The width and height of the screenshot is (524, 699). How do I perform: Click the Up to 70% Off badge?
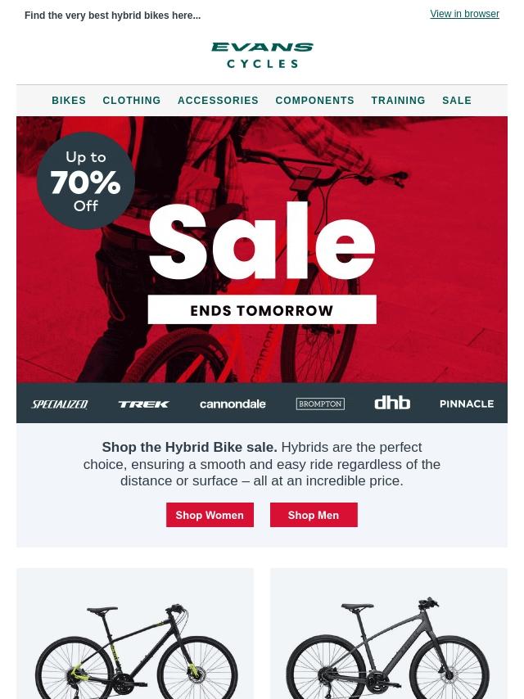click(86, 181)
